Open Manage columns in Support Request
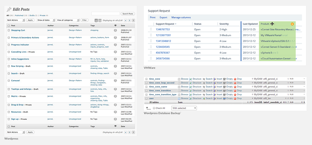 pyautogui.click(x=181, y=17)
